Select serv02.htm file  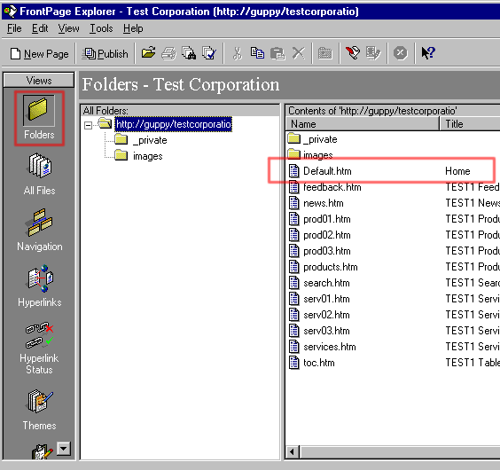[326, 315]
